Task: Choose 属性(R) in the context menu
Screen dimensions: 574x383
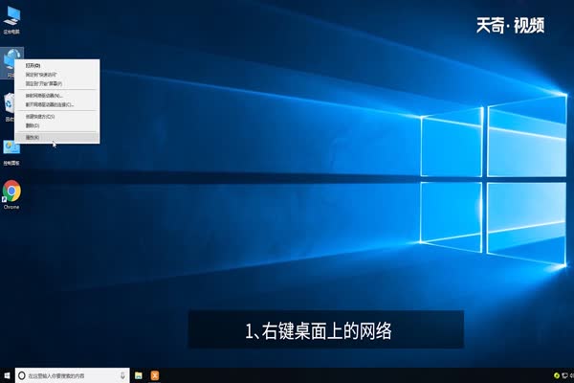Action: pyautogui.click(x=56, y=138)
